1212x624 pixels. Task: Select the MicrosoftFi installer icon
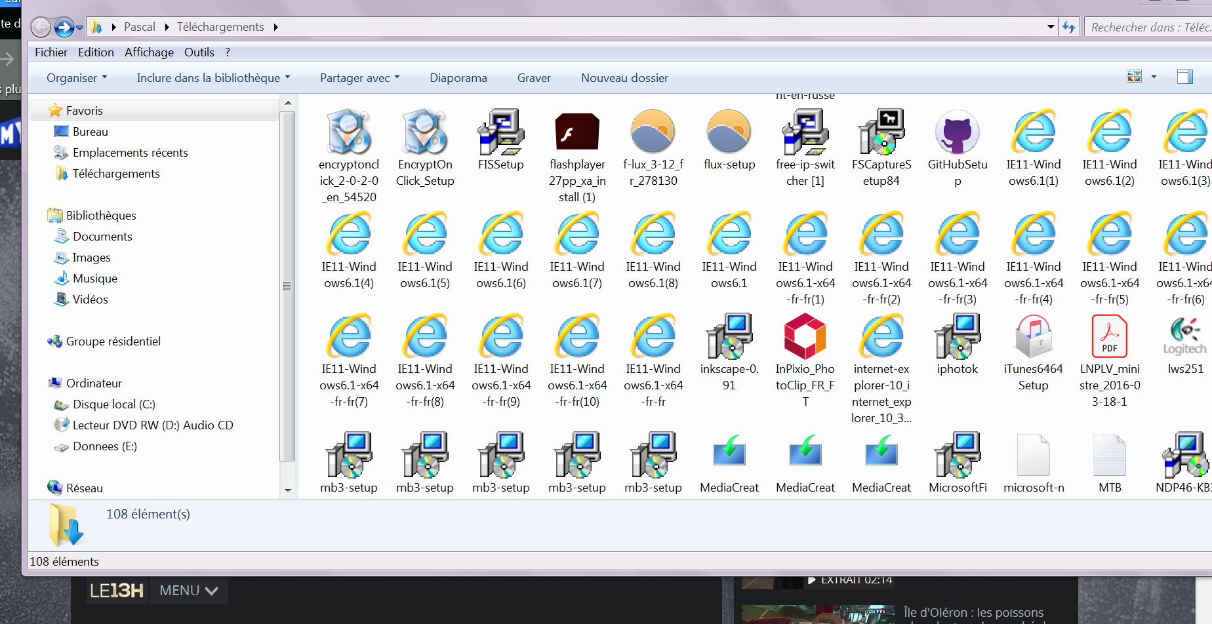point(958,454)
